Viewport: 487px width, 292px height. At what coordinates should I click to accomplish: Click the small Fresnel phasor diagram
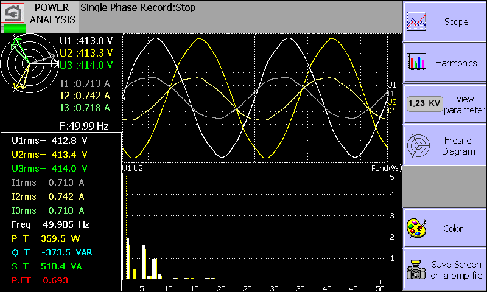(x=29, y=64)
